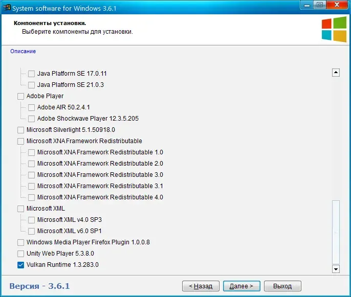Select the Microsoft Silverlight 5.1.50918.0 label
The image size is (351, 297).
click(71, 130)
